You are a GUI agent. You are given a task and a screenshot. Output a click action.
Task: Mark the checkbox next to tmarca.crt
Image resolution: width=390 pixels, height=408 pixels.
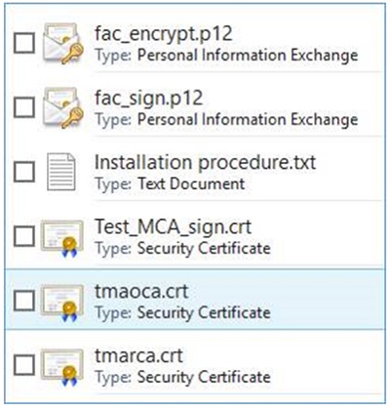(x=24, y=365)
